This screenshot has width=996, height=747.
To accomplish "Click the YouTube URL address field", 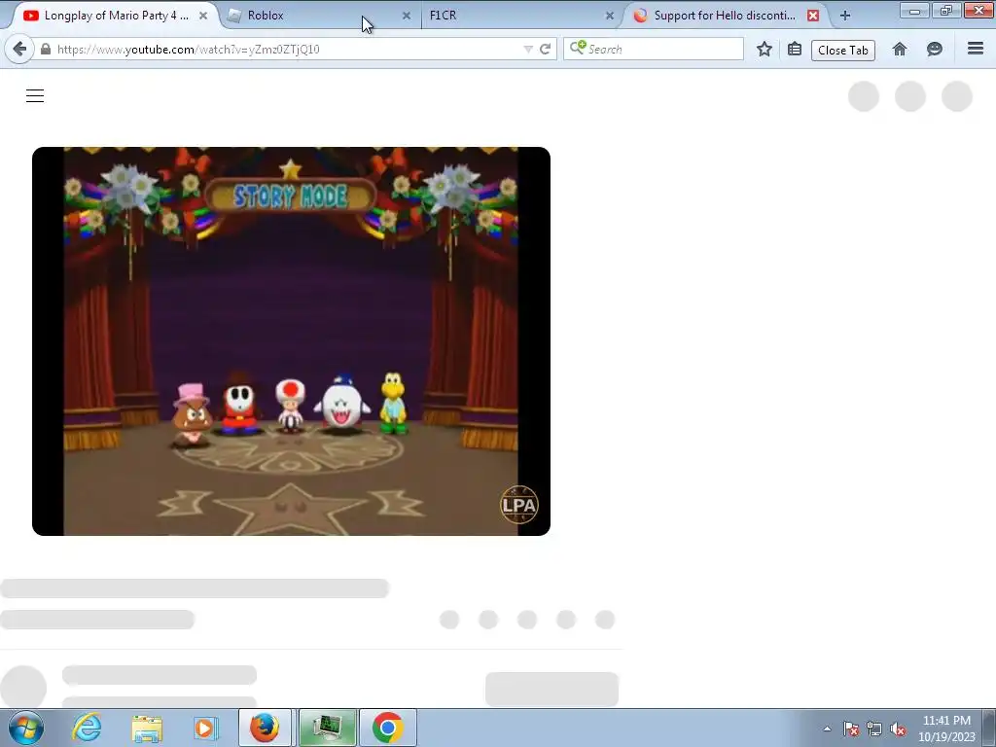I will pos(286,49).
